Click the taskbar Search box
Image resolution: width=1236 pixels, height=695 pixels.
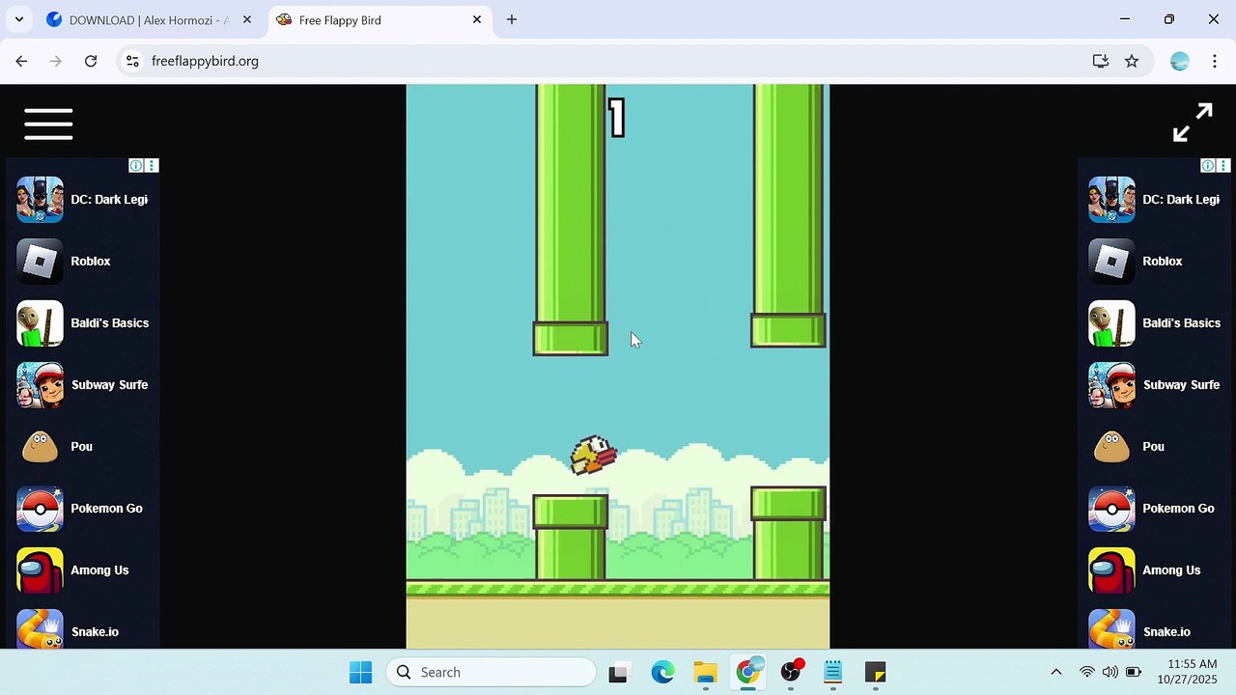pos(491,672)
